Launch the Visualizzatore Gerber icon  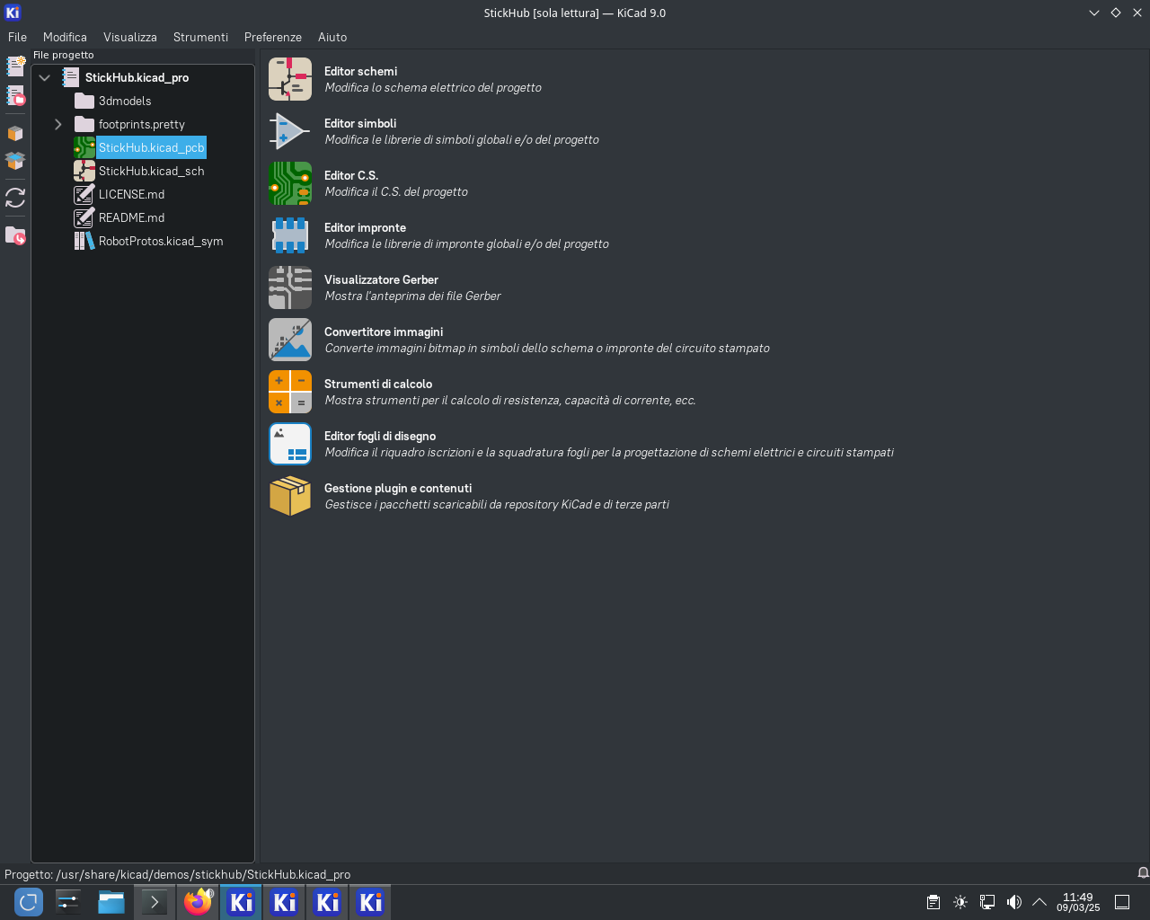coord(289,287)
